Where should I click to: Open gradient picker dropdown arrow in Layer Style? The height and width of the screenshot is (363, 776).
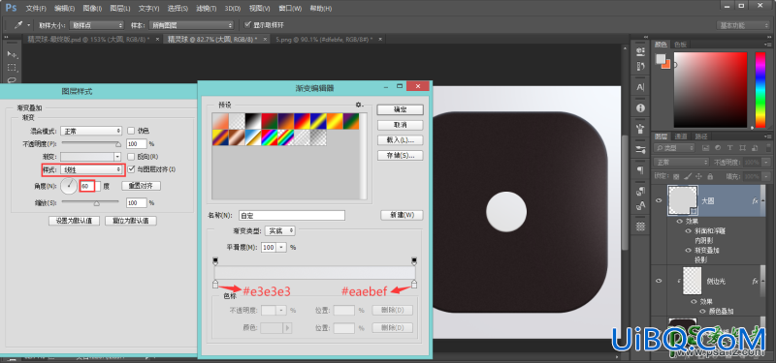click(x=117, y=157)
